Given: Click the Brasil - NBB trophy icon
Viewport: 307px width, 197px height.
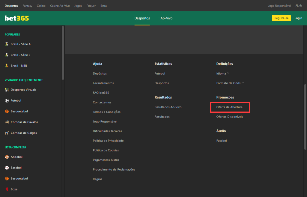Looking at the screenshot, I should (7, 66).
